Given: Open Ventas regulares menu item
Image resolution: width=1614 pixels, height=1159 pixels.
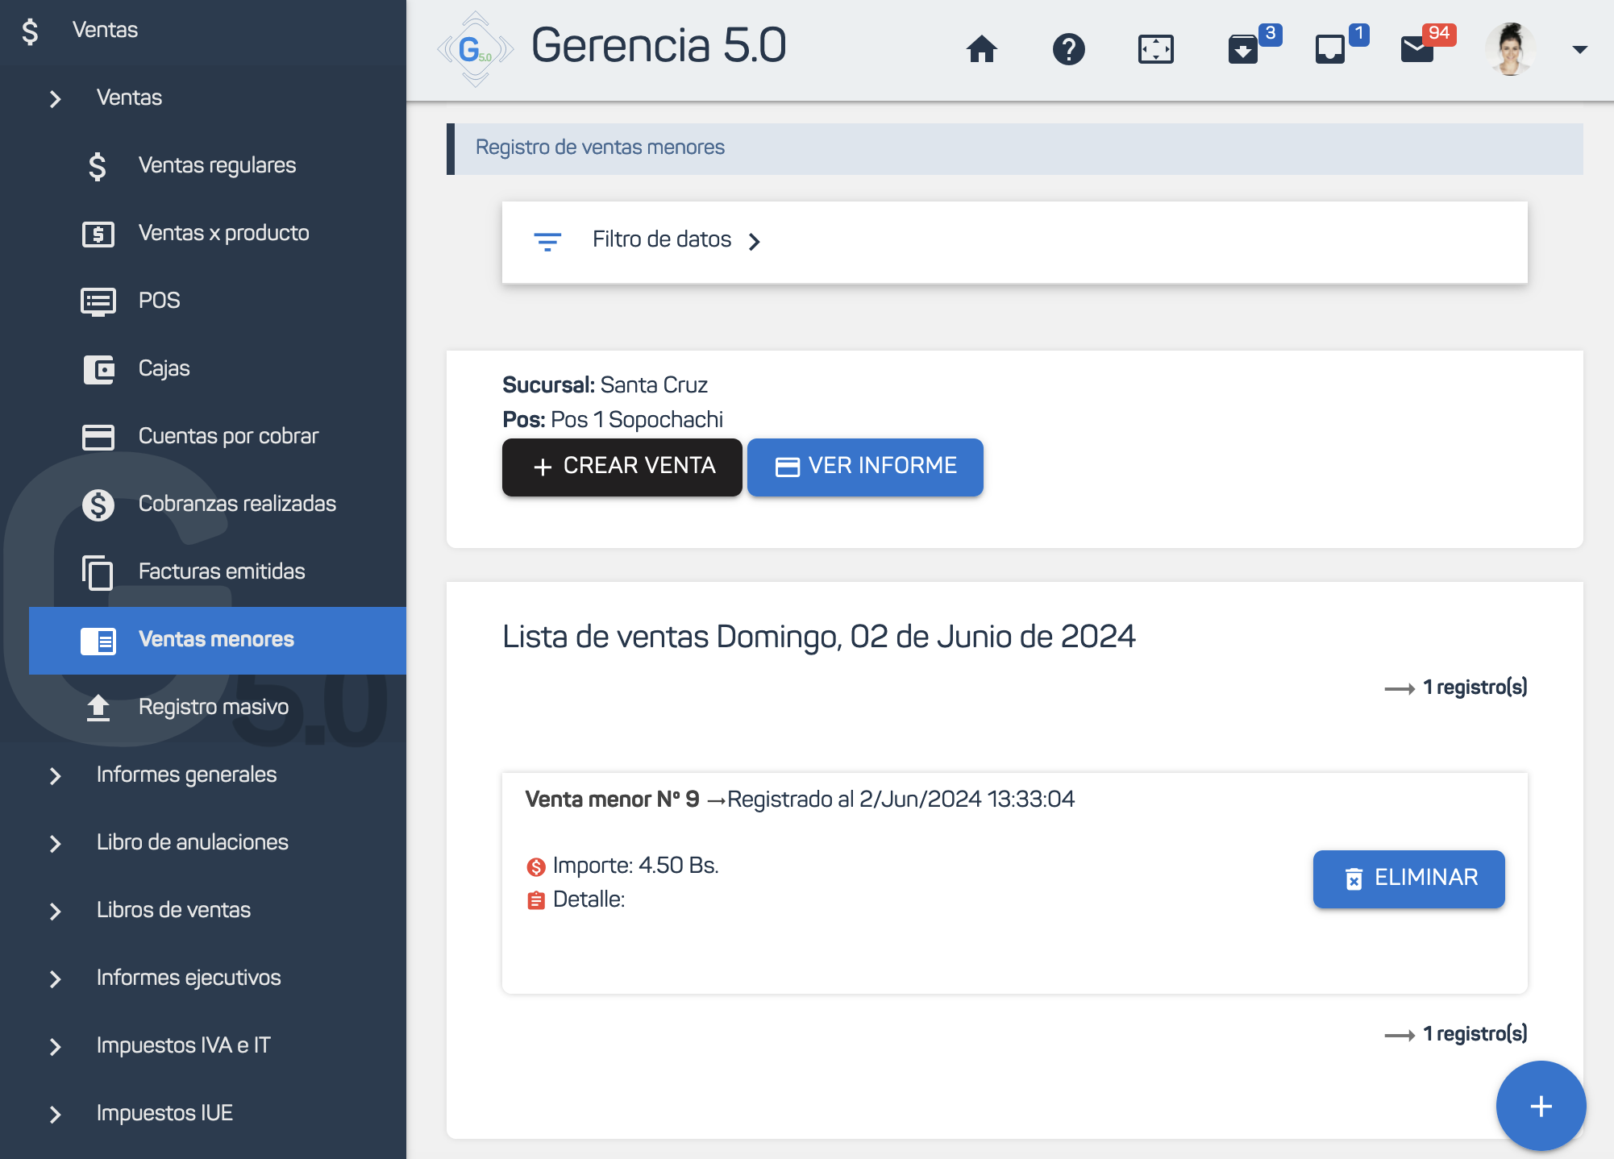Looking at the screenshot, I should [x=217, y=165].
